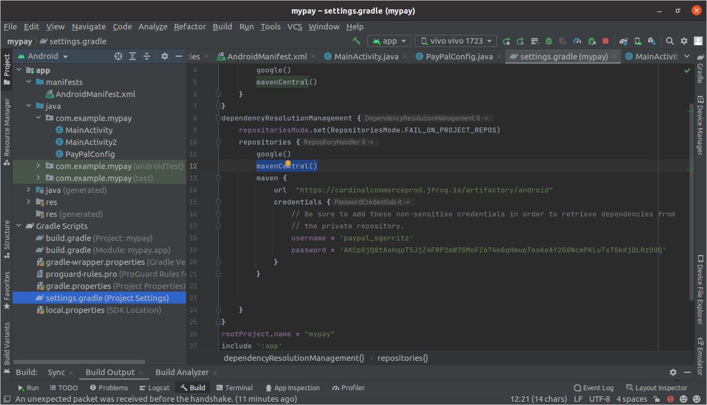Open Terminal tool window

click(235, 388)
